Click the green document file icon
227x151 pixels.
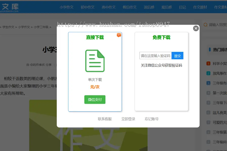(x=95, y=61)
